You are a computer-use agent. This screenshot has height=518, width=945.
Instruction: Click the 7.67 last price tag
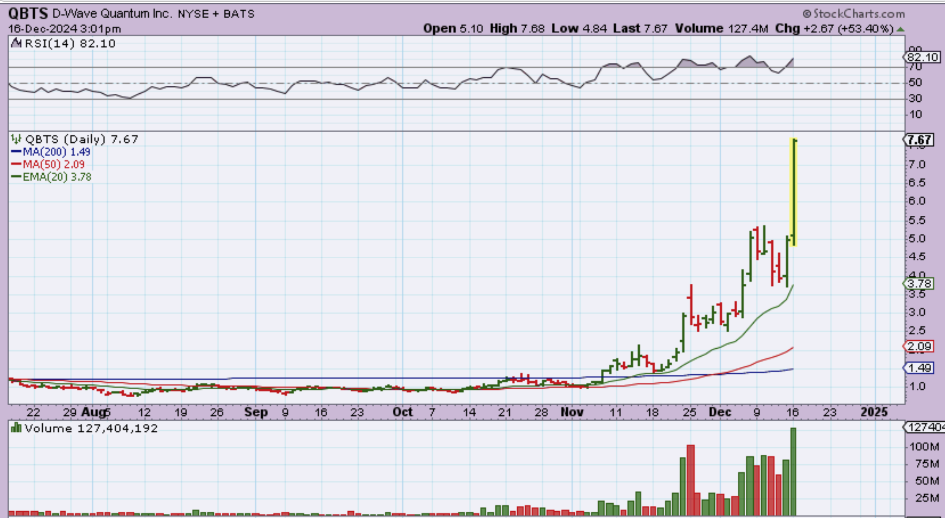coord(918,140)
